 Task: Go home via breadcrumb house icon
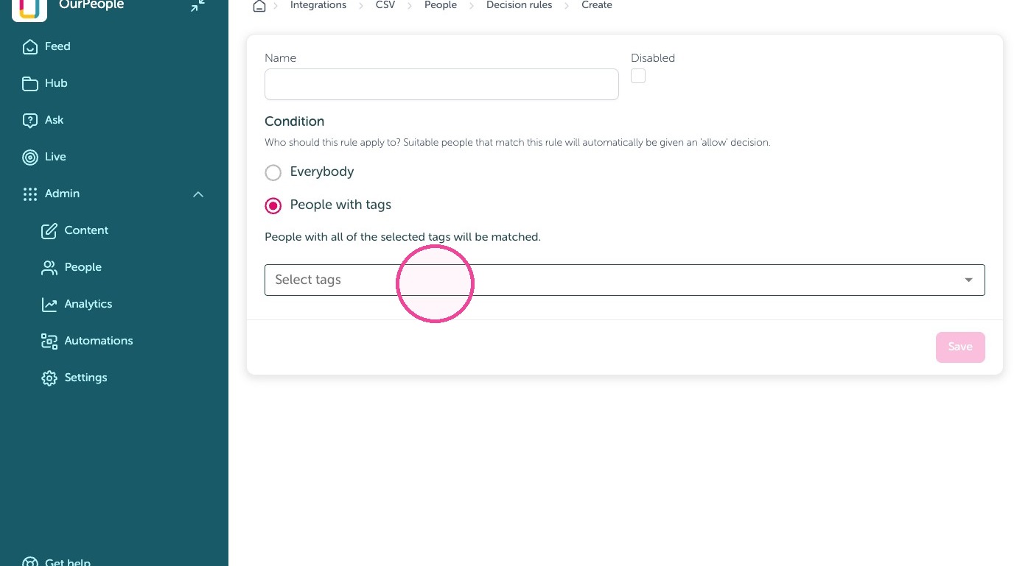click(259, 6)
